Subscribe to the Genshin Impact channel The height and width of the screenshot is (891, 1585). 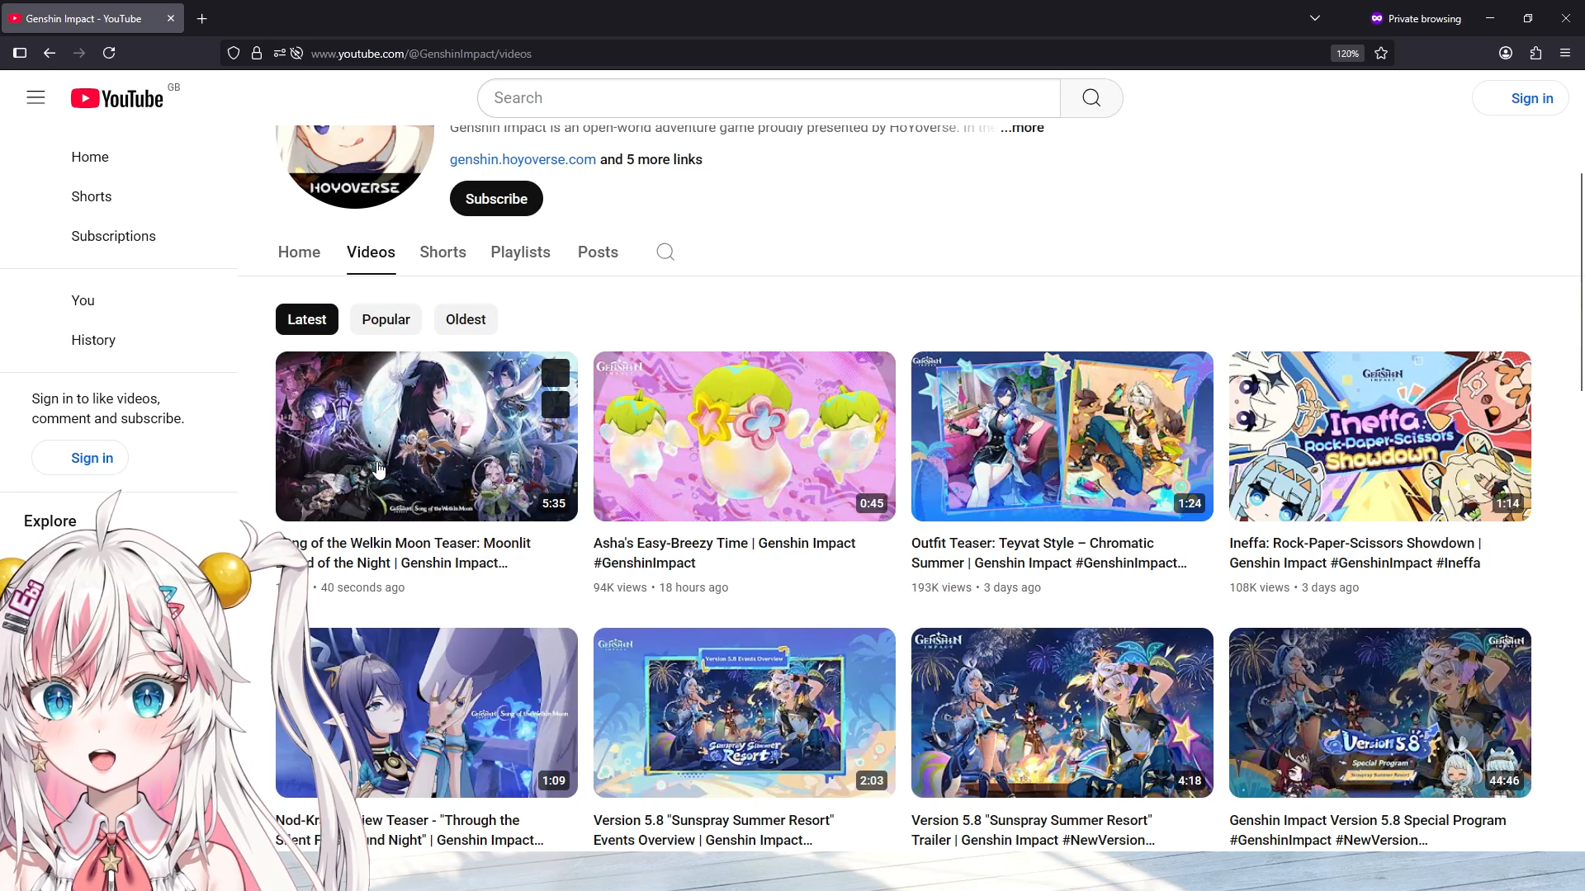496,199
